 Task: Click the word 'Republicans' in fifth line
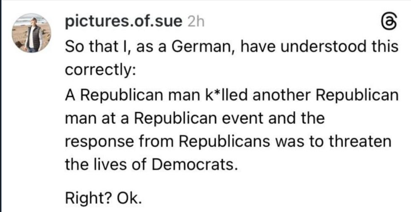(225, 141)
